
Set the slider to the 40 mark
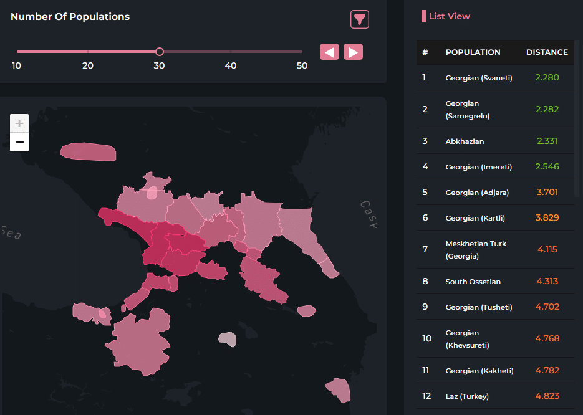[231, 52]
